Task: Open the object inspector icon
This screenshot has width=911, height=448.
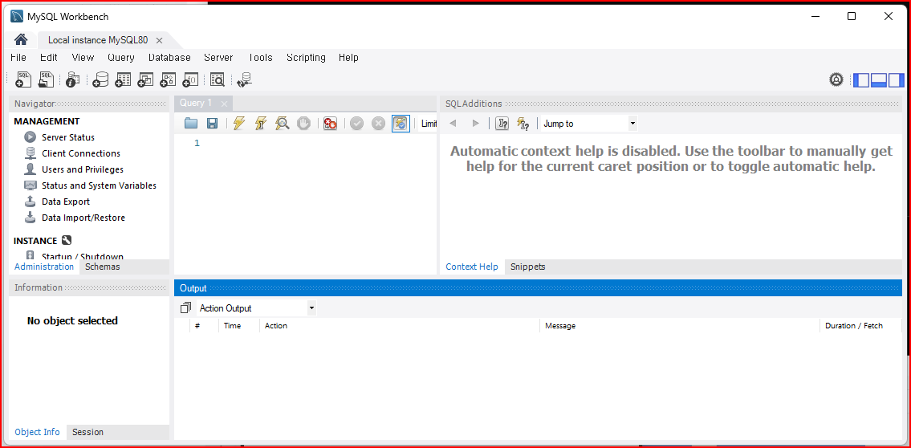Action: point(72,79)
